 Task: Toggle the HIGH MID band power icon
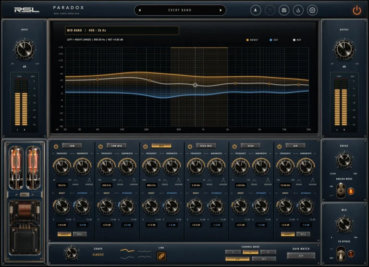190,146
